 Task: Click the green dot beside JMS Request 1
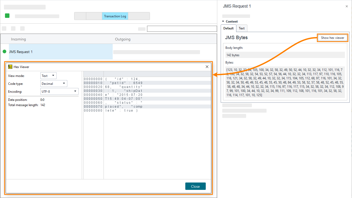tap(4, 52)
